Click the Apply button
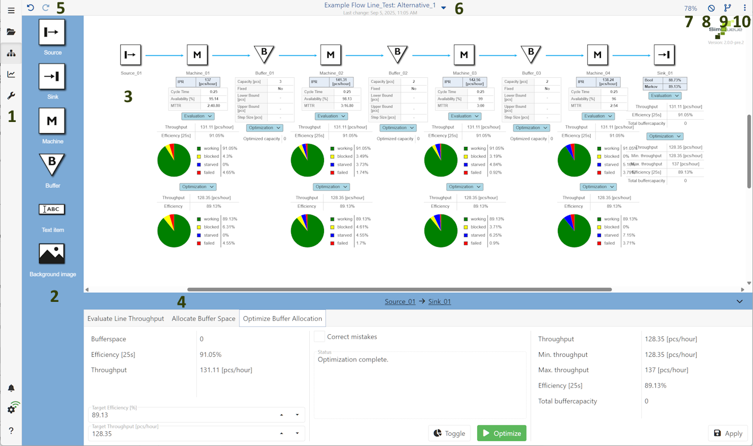The image size is (753, 446). (727, 433)
